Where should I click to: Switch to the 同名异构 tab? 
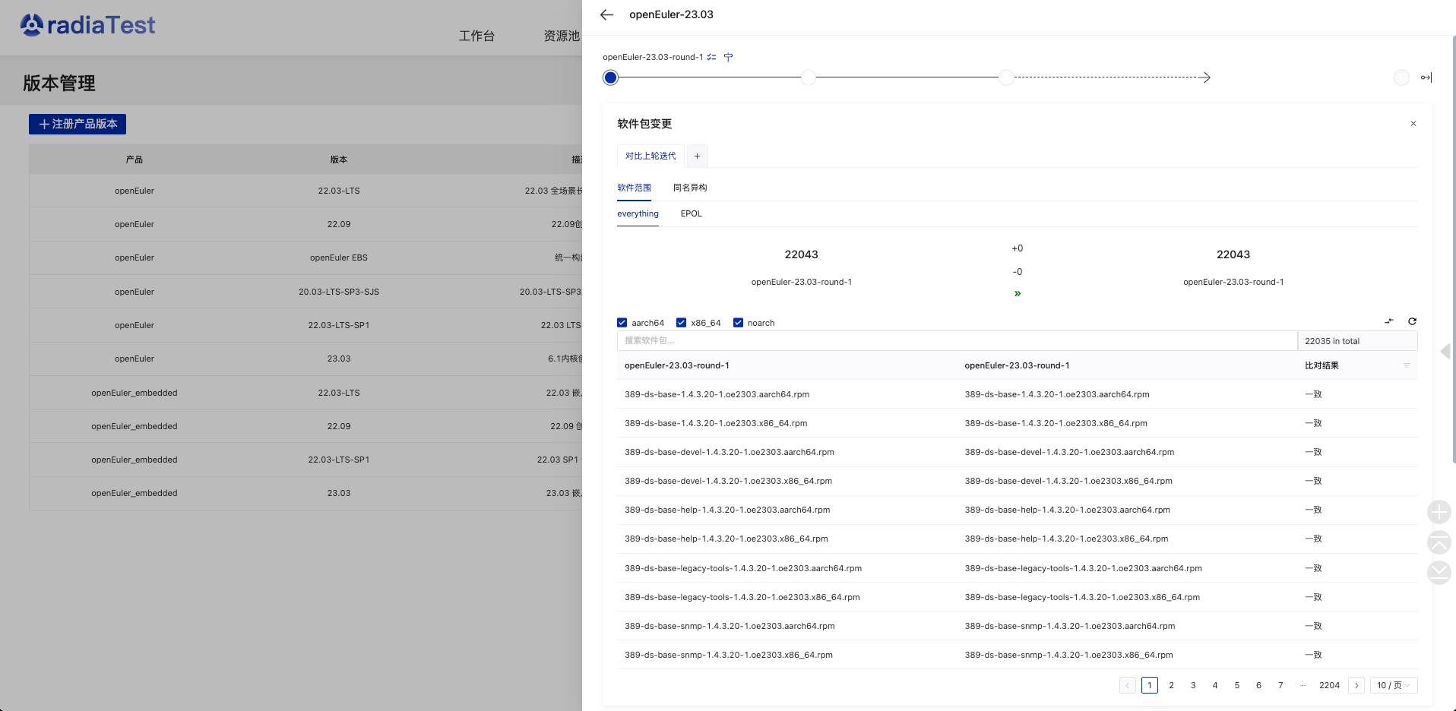click(690, 188)
